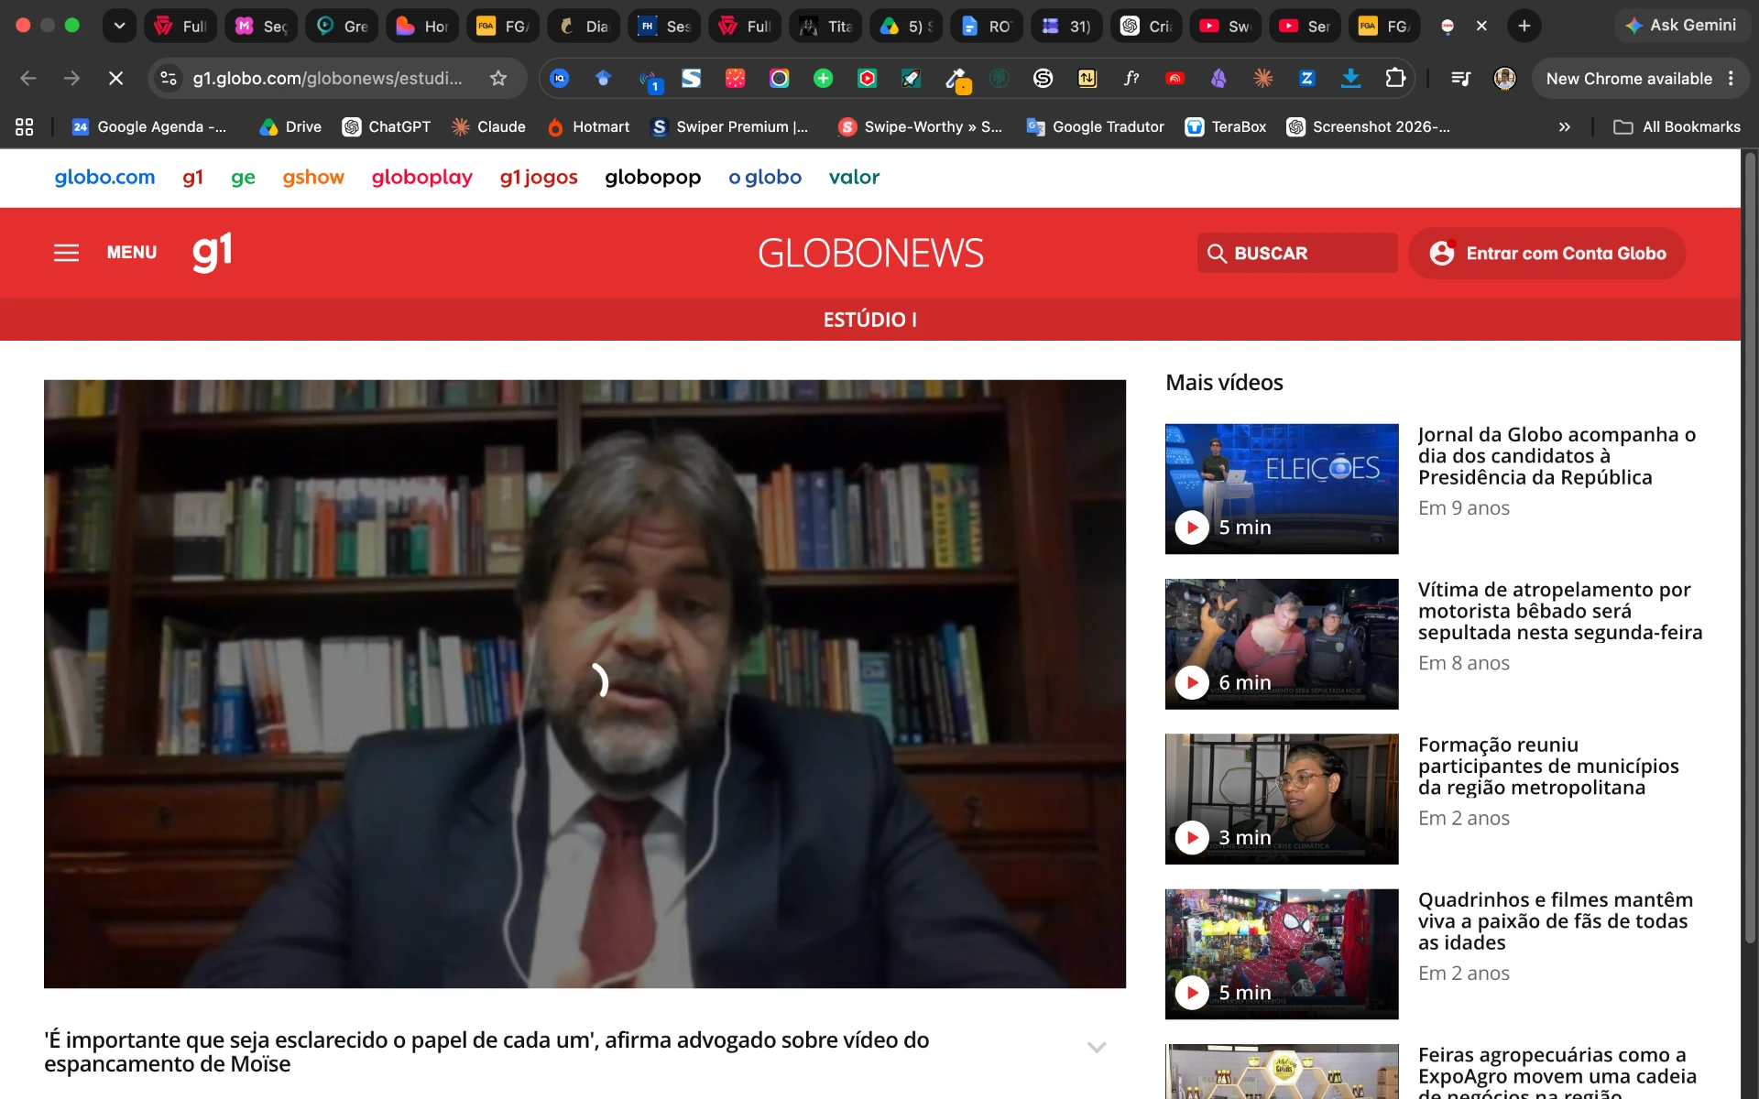This screenshot has height=1099, width=1759.
Task: Open ChatGPT bookmark
Action: tap(387, 127)
